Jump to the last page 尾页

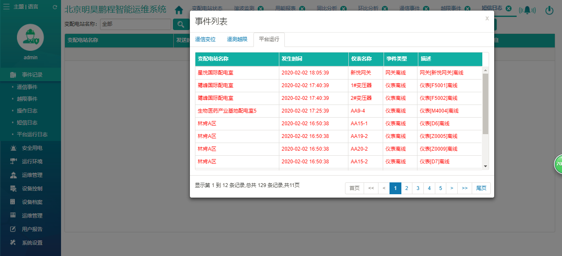point(481,188)
